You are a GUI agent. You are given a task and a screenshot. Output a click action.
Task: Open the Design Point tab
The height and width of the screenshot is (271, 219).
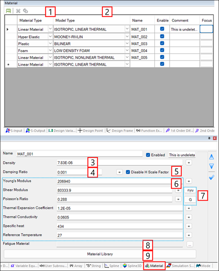tap(91, 131)
